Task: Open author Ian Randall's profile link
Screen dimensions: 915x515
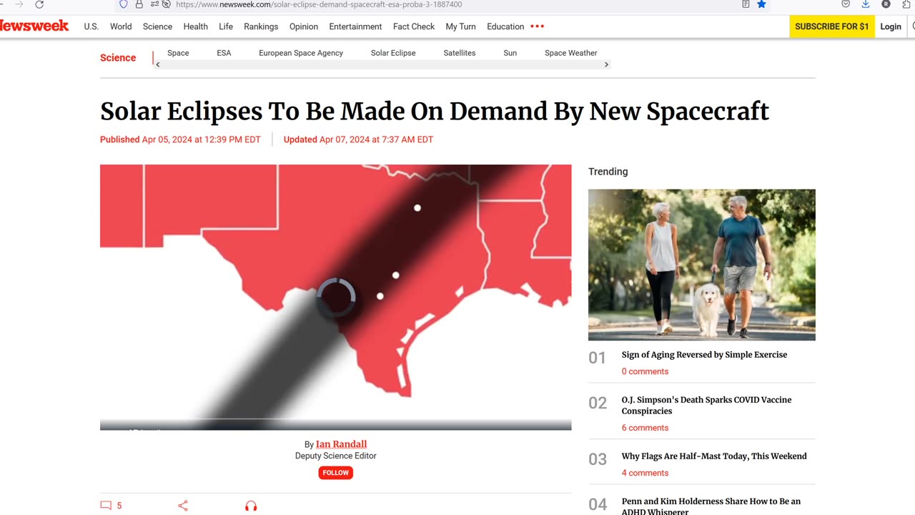Action: tap(341, 444)
